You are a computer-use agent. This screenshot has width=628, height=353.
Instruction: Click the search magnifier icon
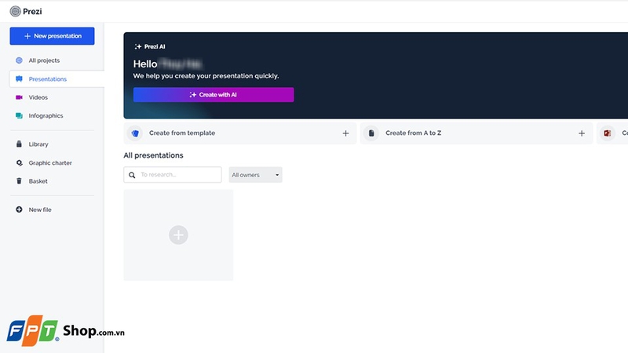tap(132, 175)
